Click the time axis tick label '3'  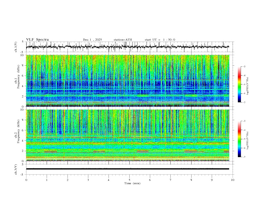tap(88, 180)
